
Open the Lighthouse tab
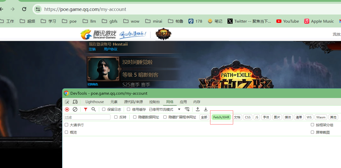pyautogui.click(x=95, y=102)
